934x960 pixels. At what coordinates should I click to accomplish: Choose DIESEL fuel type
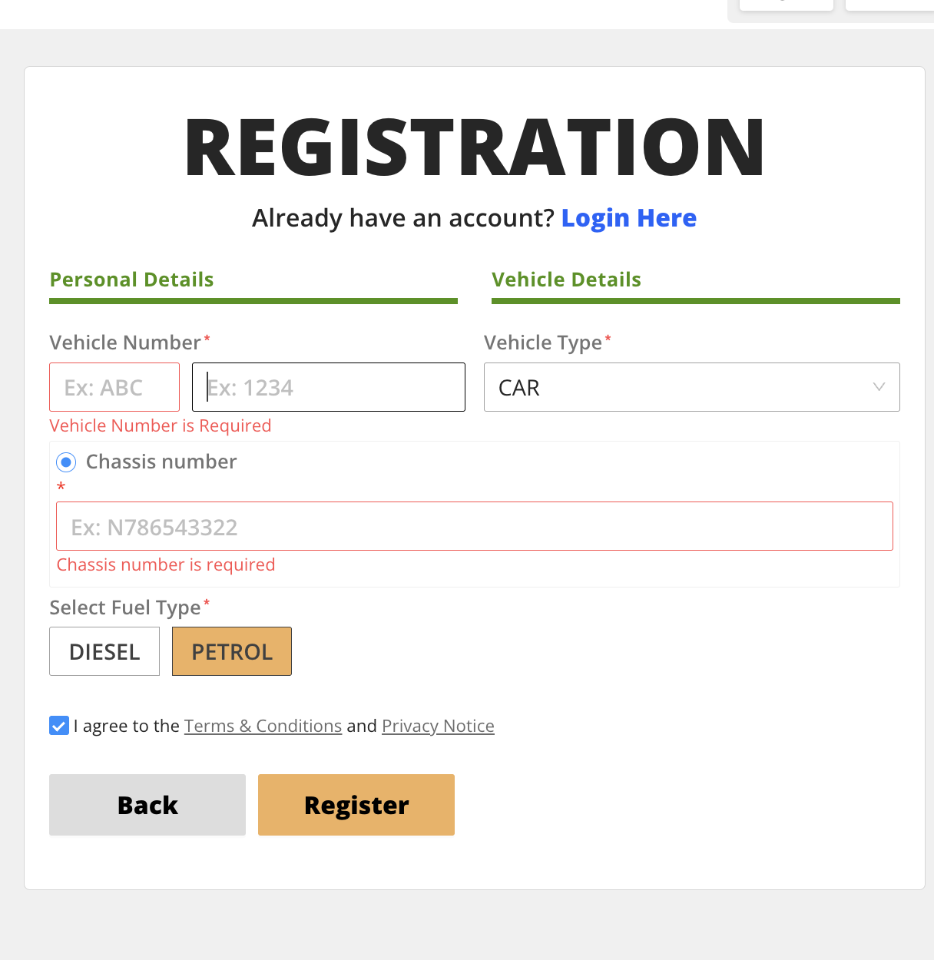pos(104,651)
